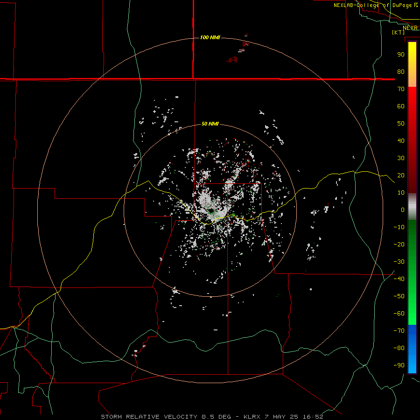The height and width of the screenshot is (420, 420).
Task: Click the positive 80 color scale value
Action: point(401,71)
